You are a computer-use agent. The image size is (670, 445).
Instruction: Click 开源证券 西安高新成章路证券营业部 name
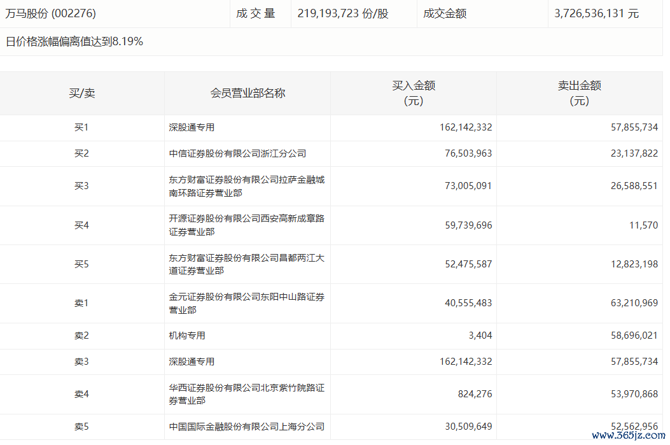coord(246,225)
